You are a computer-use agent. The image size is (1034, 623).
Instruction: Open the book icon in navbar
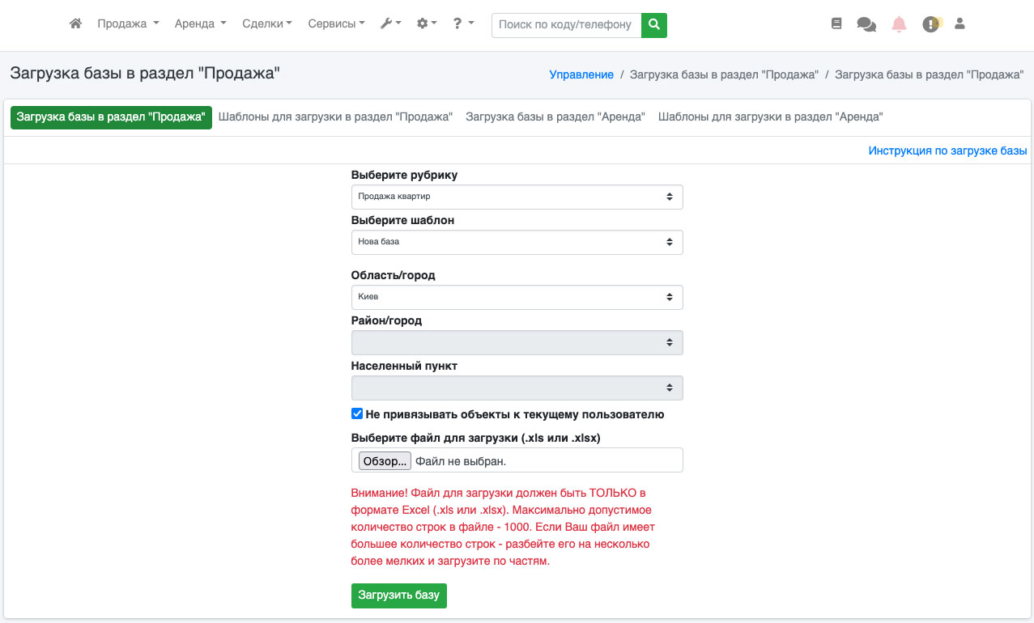point(836,24)
